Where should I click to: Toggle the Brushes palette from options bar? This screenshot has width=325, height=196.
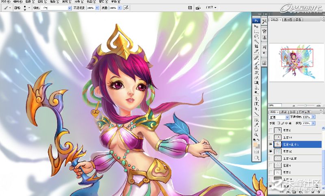190,8
